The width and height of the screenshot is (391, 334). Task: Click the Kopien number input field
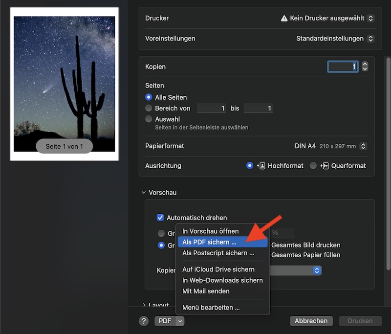pos(343,67)
